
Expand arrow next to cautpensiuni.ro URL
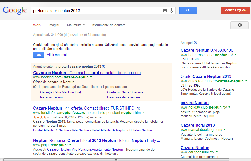coord(217,152)
